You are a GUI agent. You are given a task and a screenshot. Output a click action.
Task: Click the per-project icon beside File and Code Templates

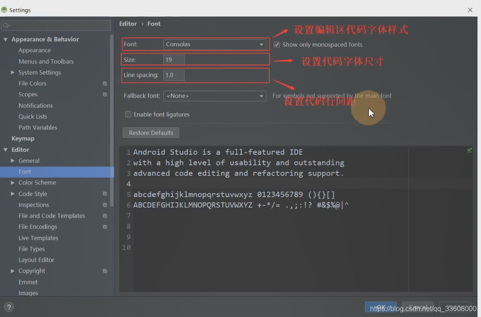coord(105,216)
